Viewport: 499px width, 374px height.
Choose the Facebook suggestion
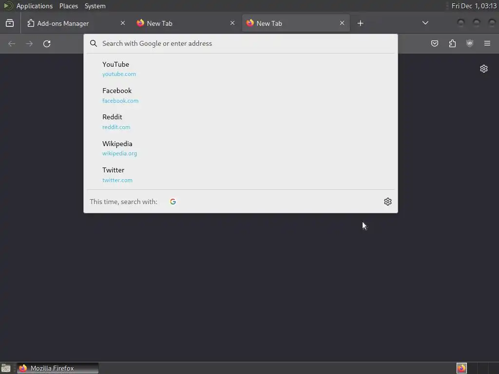click(241, 95)
